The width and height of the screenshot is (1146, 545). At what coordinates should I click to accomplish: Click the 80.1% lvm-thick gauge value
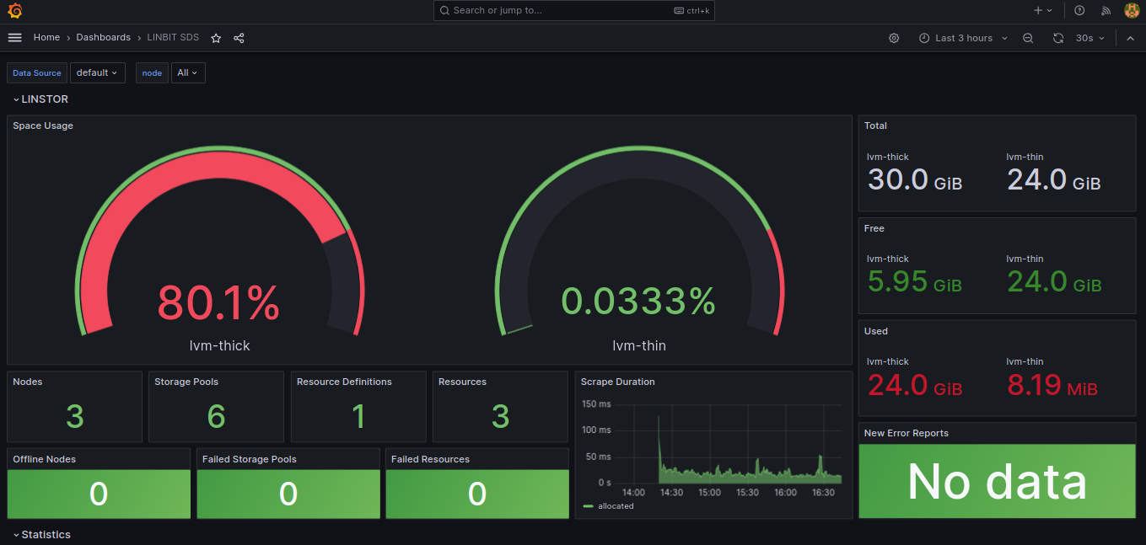(x=218, y=303)
